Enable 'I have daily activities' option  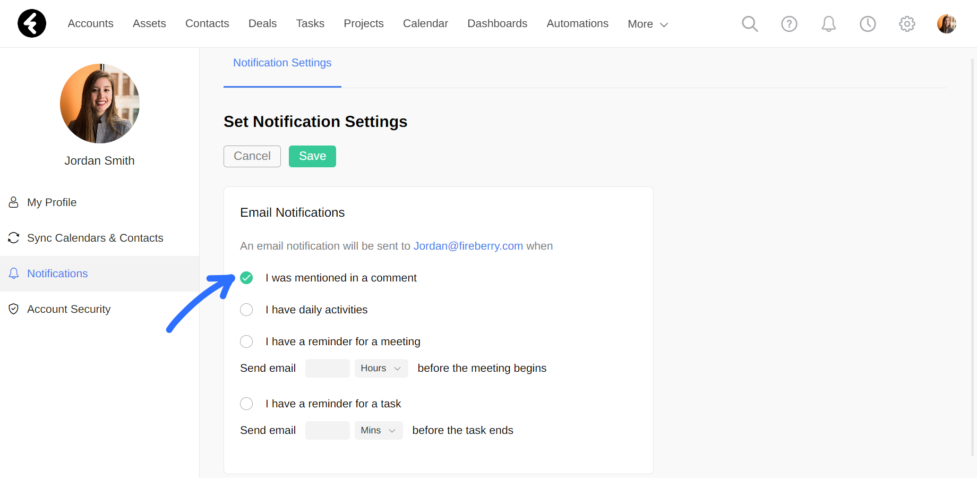point(246,310)
